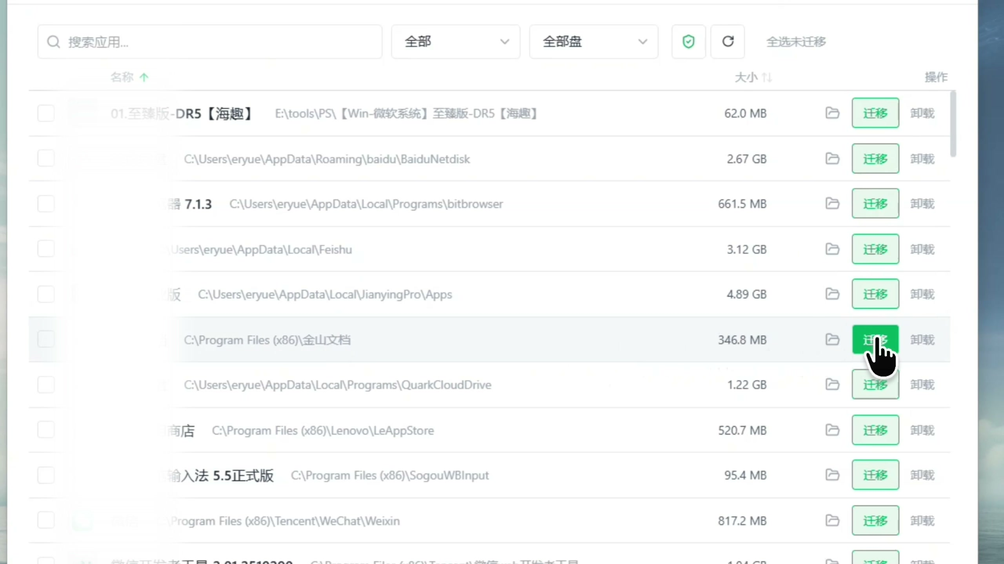Click size value 4.89 GB
Image resolution: width=1004 pixels, height=564 pixels.
pyautogui.click(x=747, y=294)
